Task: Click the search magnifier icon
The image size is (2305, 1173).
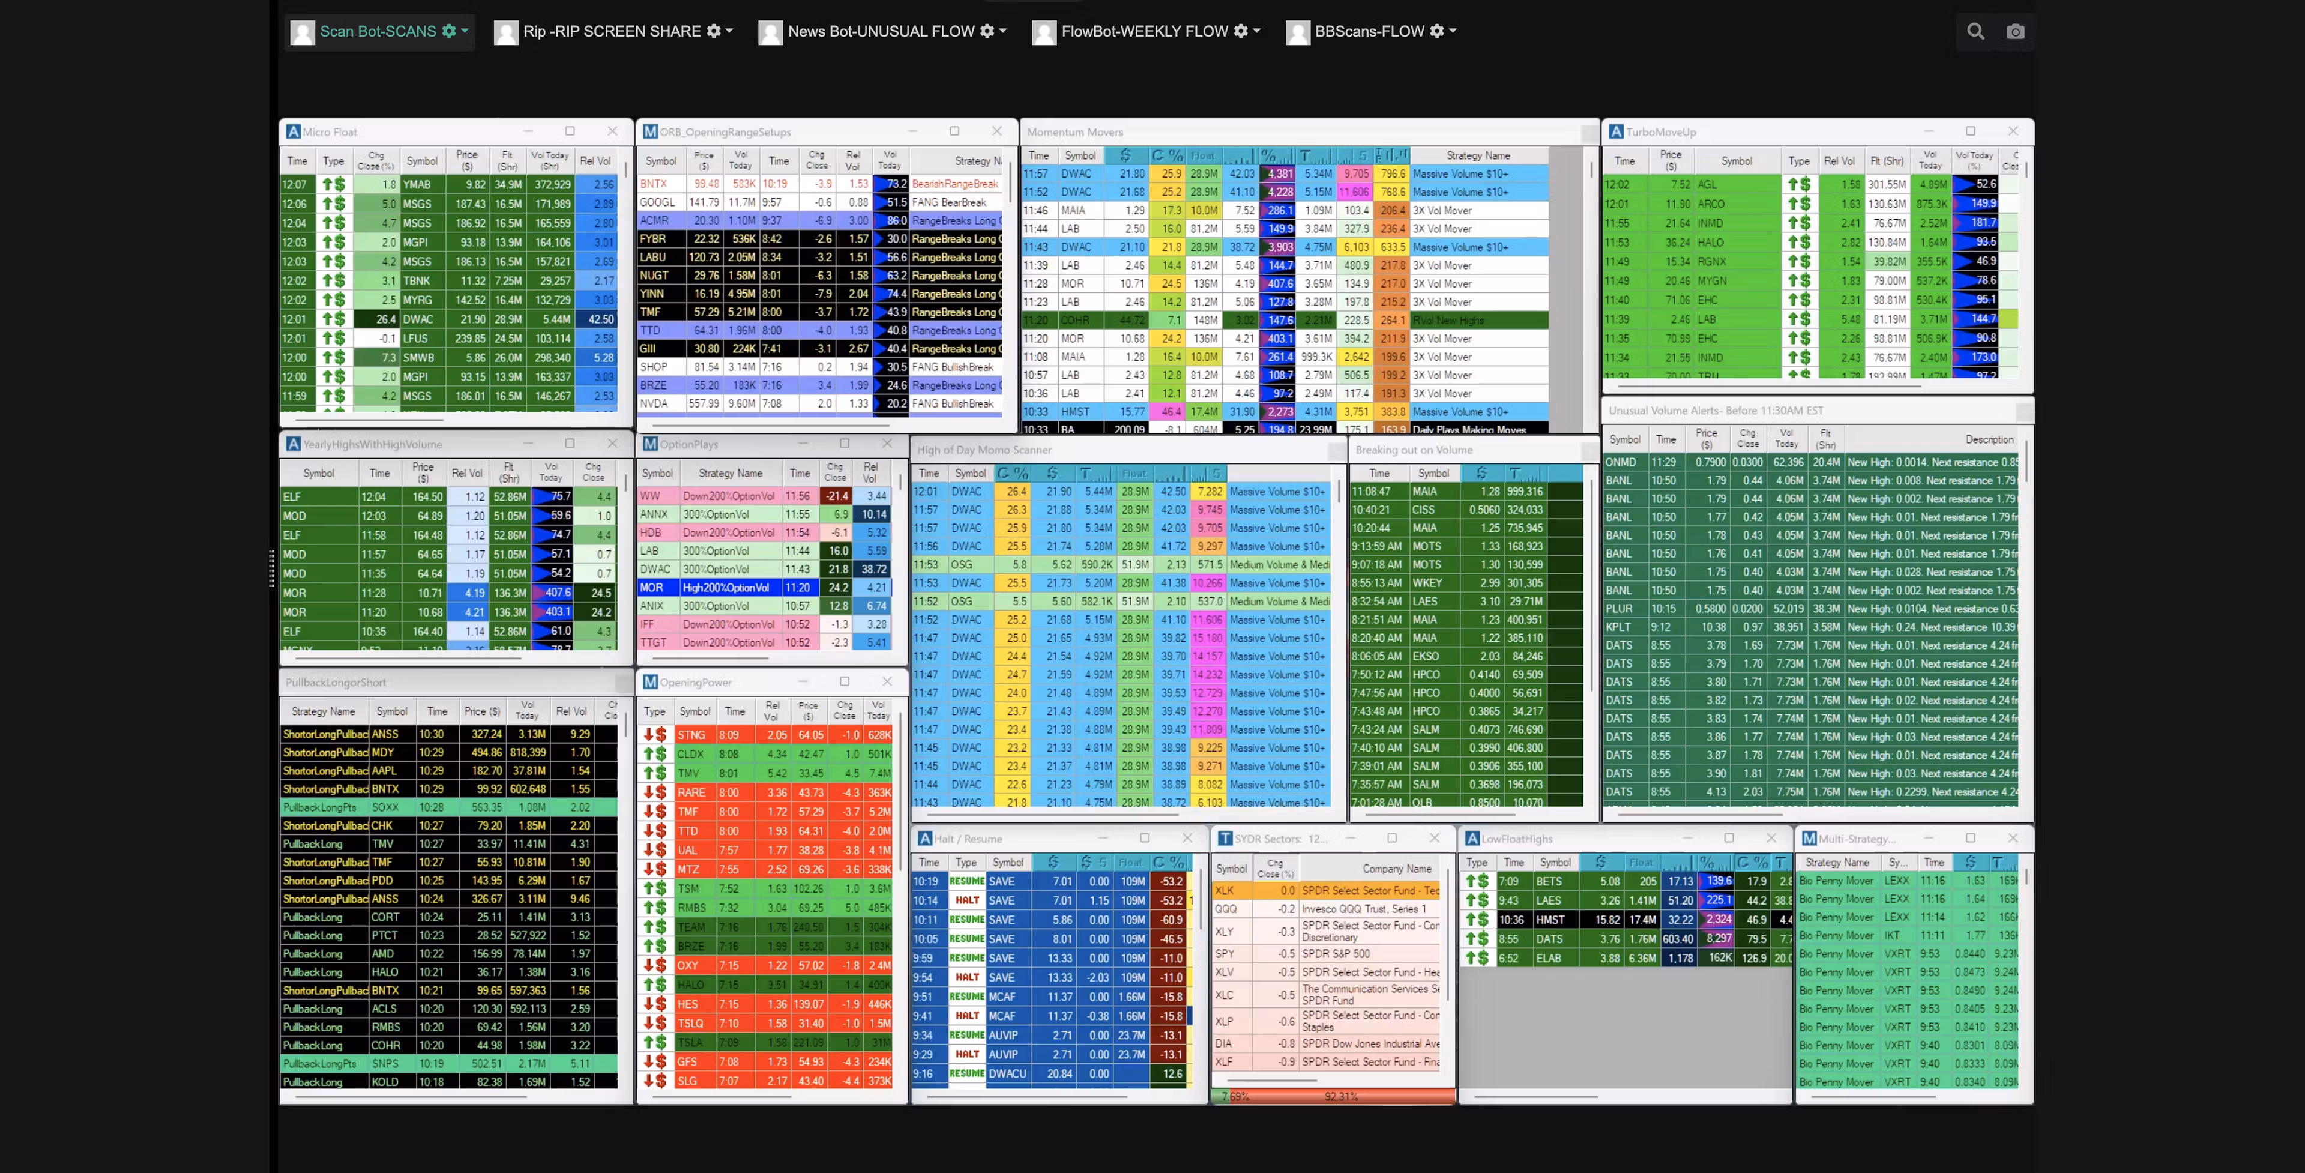Action: pos(1975,31)
